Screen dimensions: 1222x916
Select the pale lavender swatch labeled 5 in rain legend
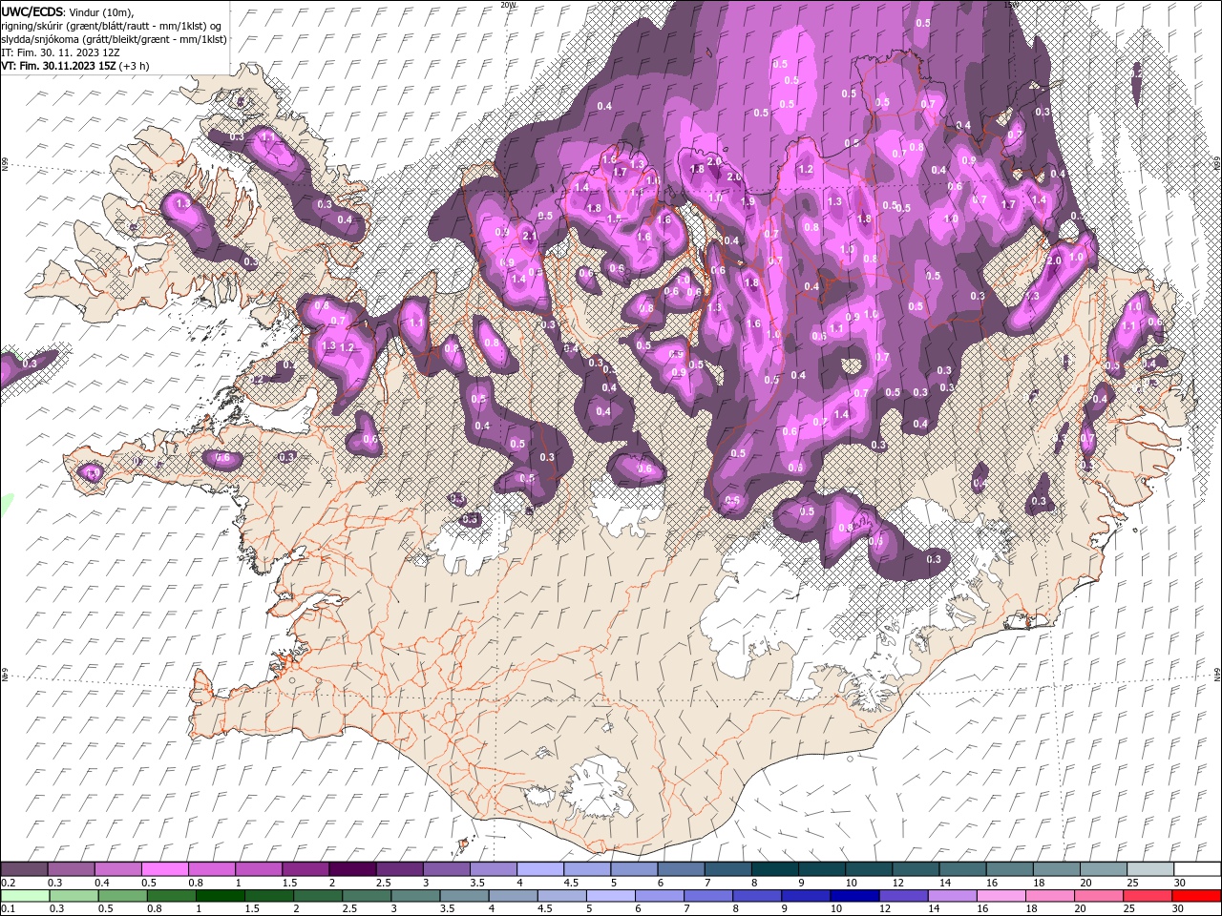pyautogui.click(x=611, y=896)
